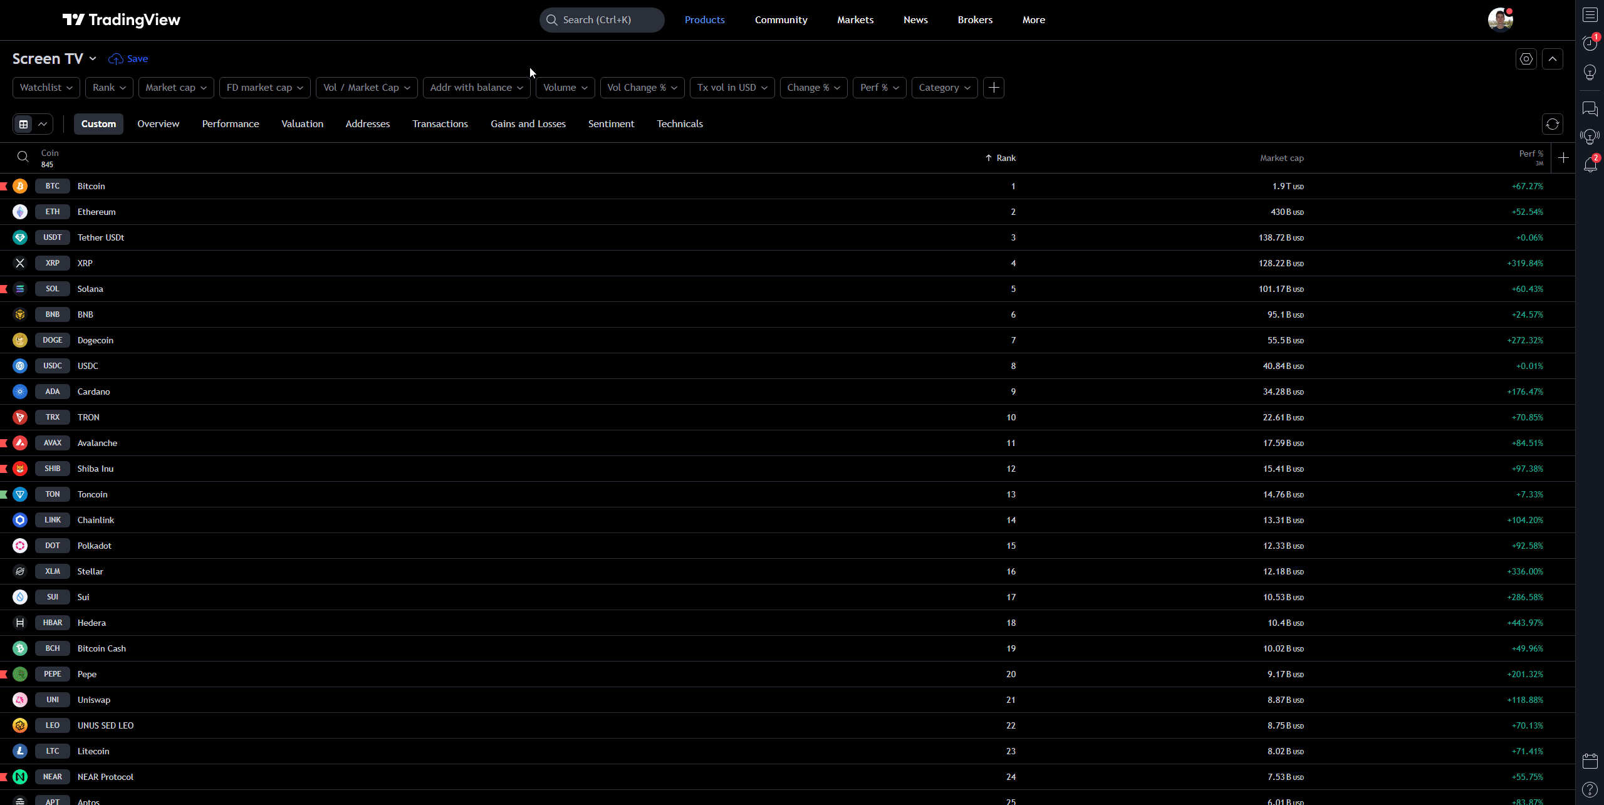1604x805 pixels.
Task: Expand the Market cap filter
Action: tap(176, 88)
